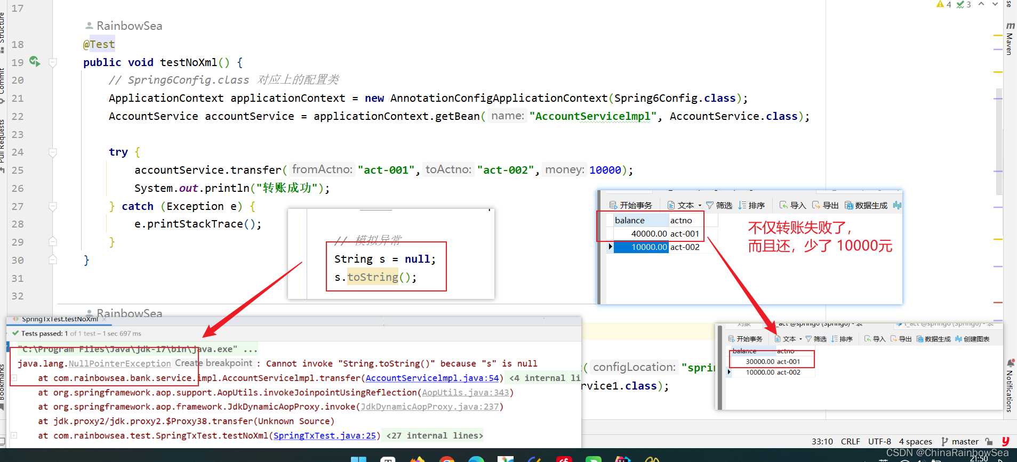Open AopUtils.java:343 stack trace link
Screen dimensions: 1017x462
point(465,392)
